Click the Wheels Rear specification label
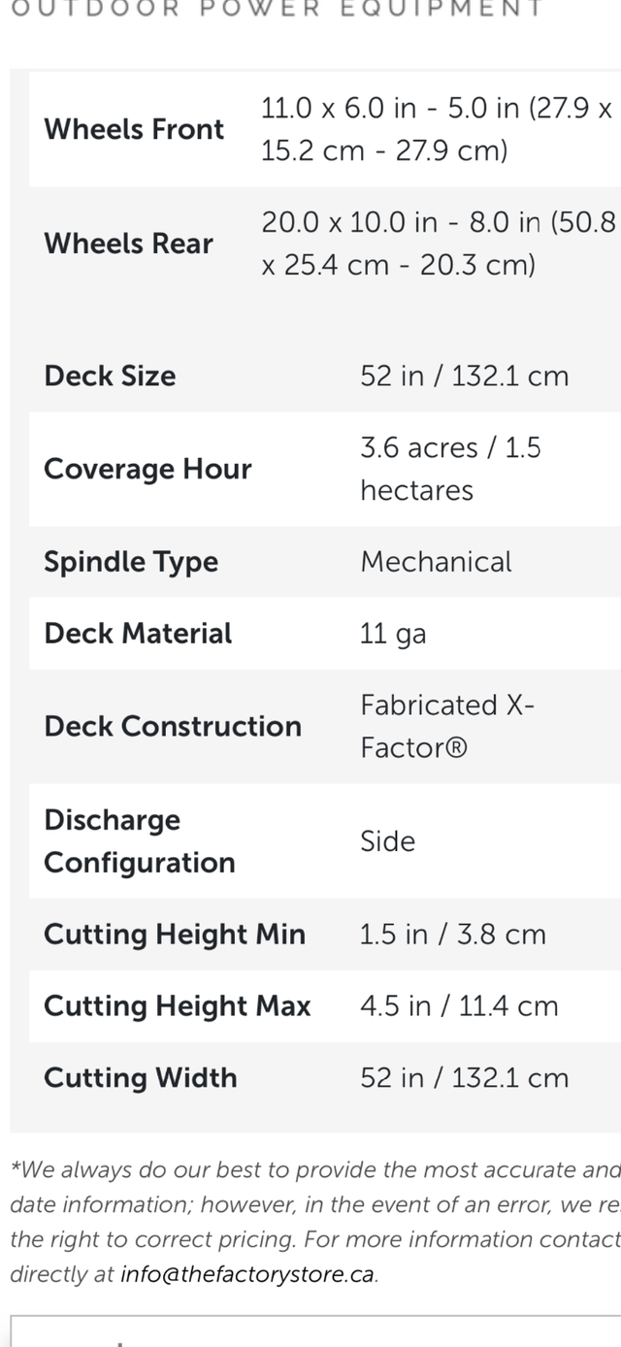Viewport: 621px width, 1347px height. 128,244
